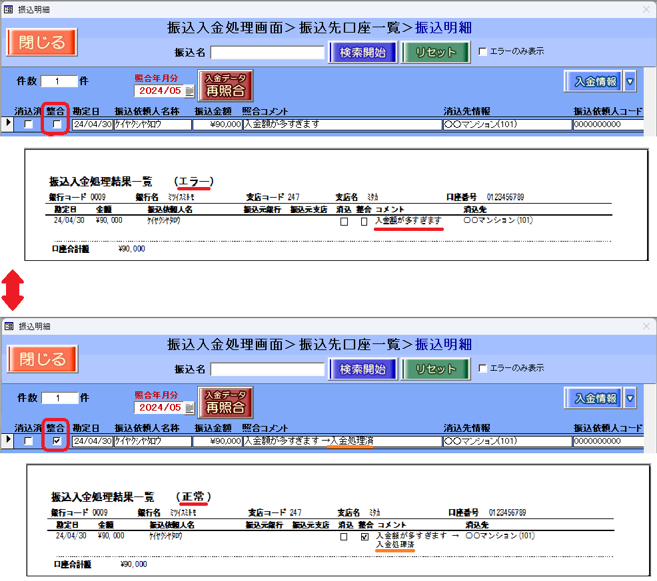This screenshot has width=657, height=581.
Task: Click the calendar icon in the upper window
Action: (189, 91)
